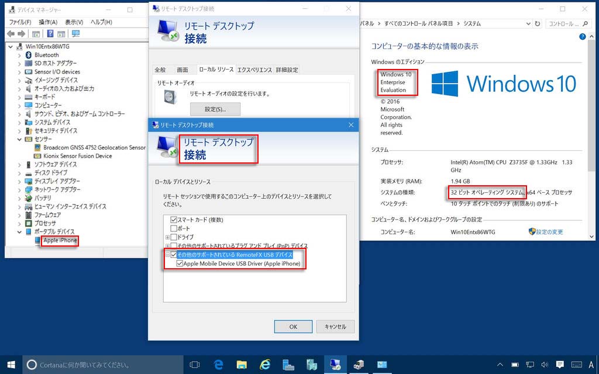The image size is (599, 374).
Task: Click すべてのコントロール パネル項目 in breadcrumb
Action: 418,23
